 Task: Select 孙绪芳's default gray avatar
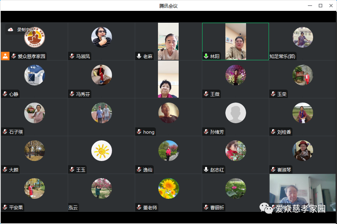tap(236, 113)
